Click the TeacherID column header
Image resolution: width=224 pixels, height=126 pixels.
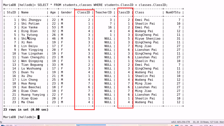(103, 12)
